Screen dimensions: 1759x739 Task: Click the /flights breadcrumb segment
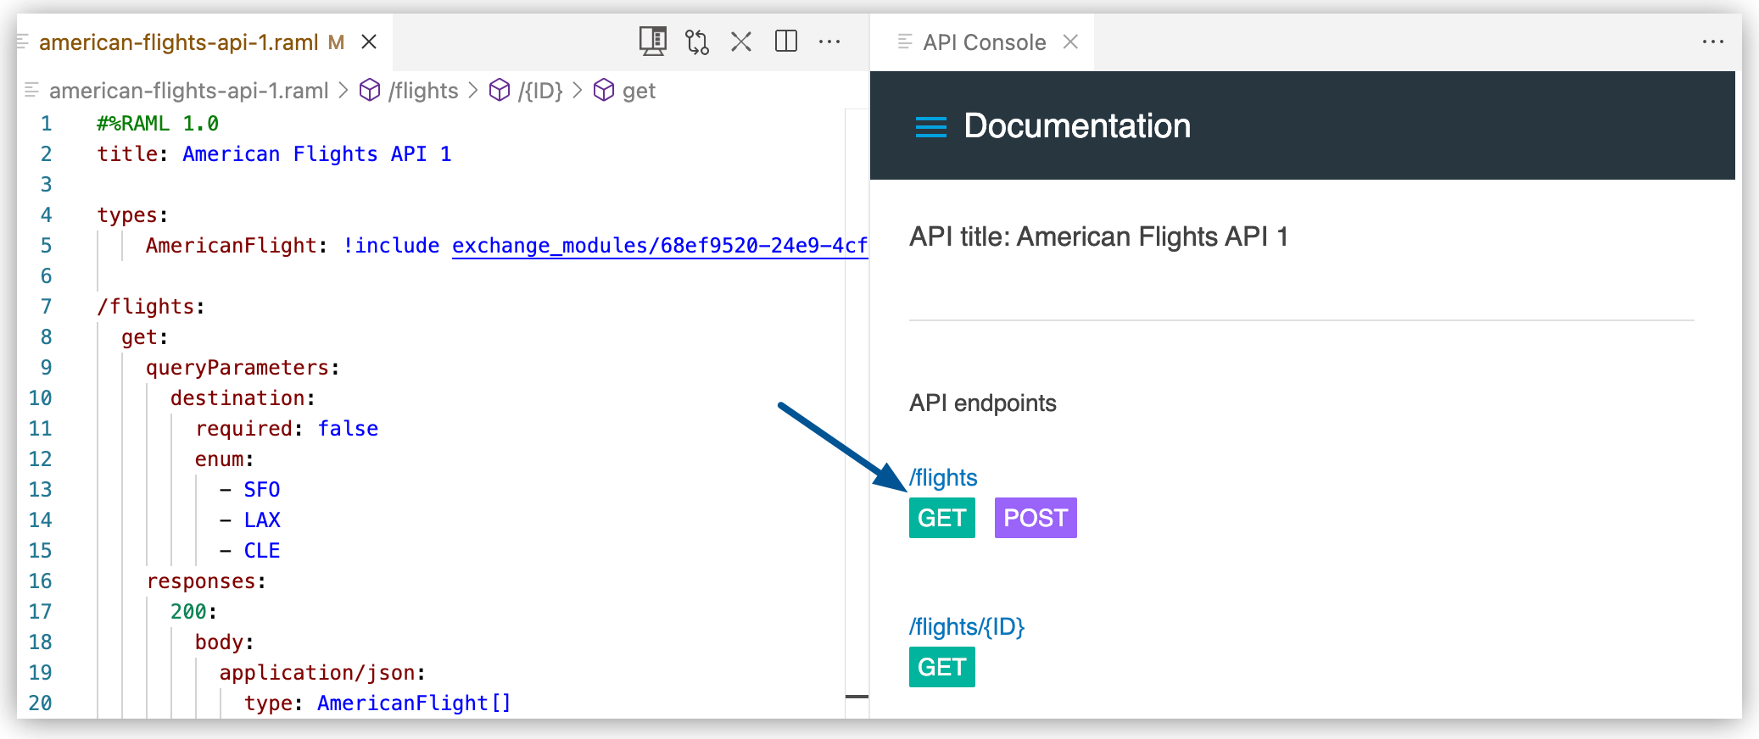(423, 91)
